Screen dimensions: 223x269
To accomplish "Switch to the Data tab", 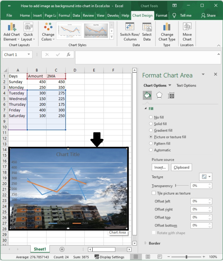I will (76, 16).
